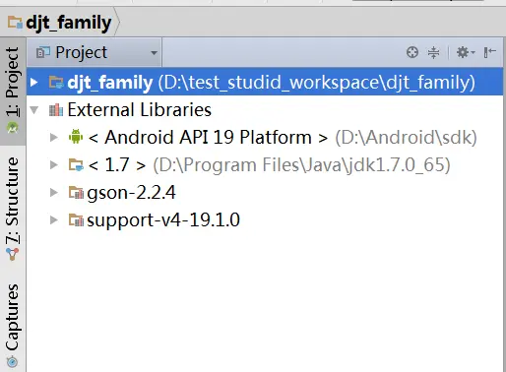
Task: Expand the Android API 19 Platform node
Action: pyautogui.click(x=53, y=137)
